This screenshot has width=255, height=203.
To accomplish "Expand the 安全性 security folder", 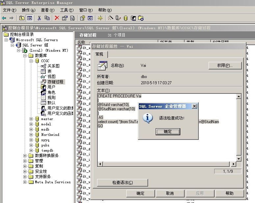I will click(x=25, y=171).
